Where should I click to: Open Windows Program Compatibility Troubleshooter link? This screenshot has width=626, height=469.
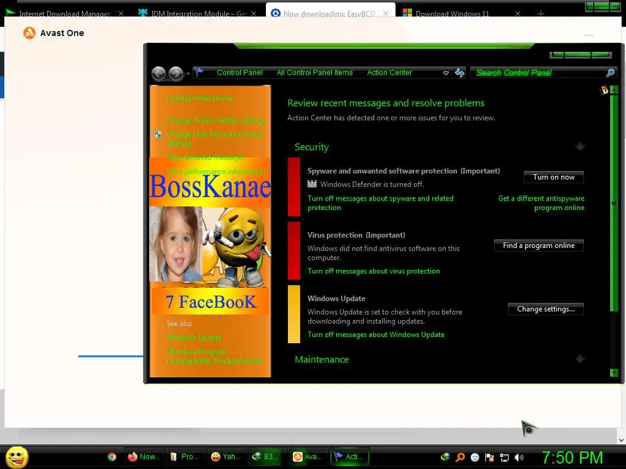[215, 356]
